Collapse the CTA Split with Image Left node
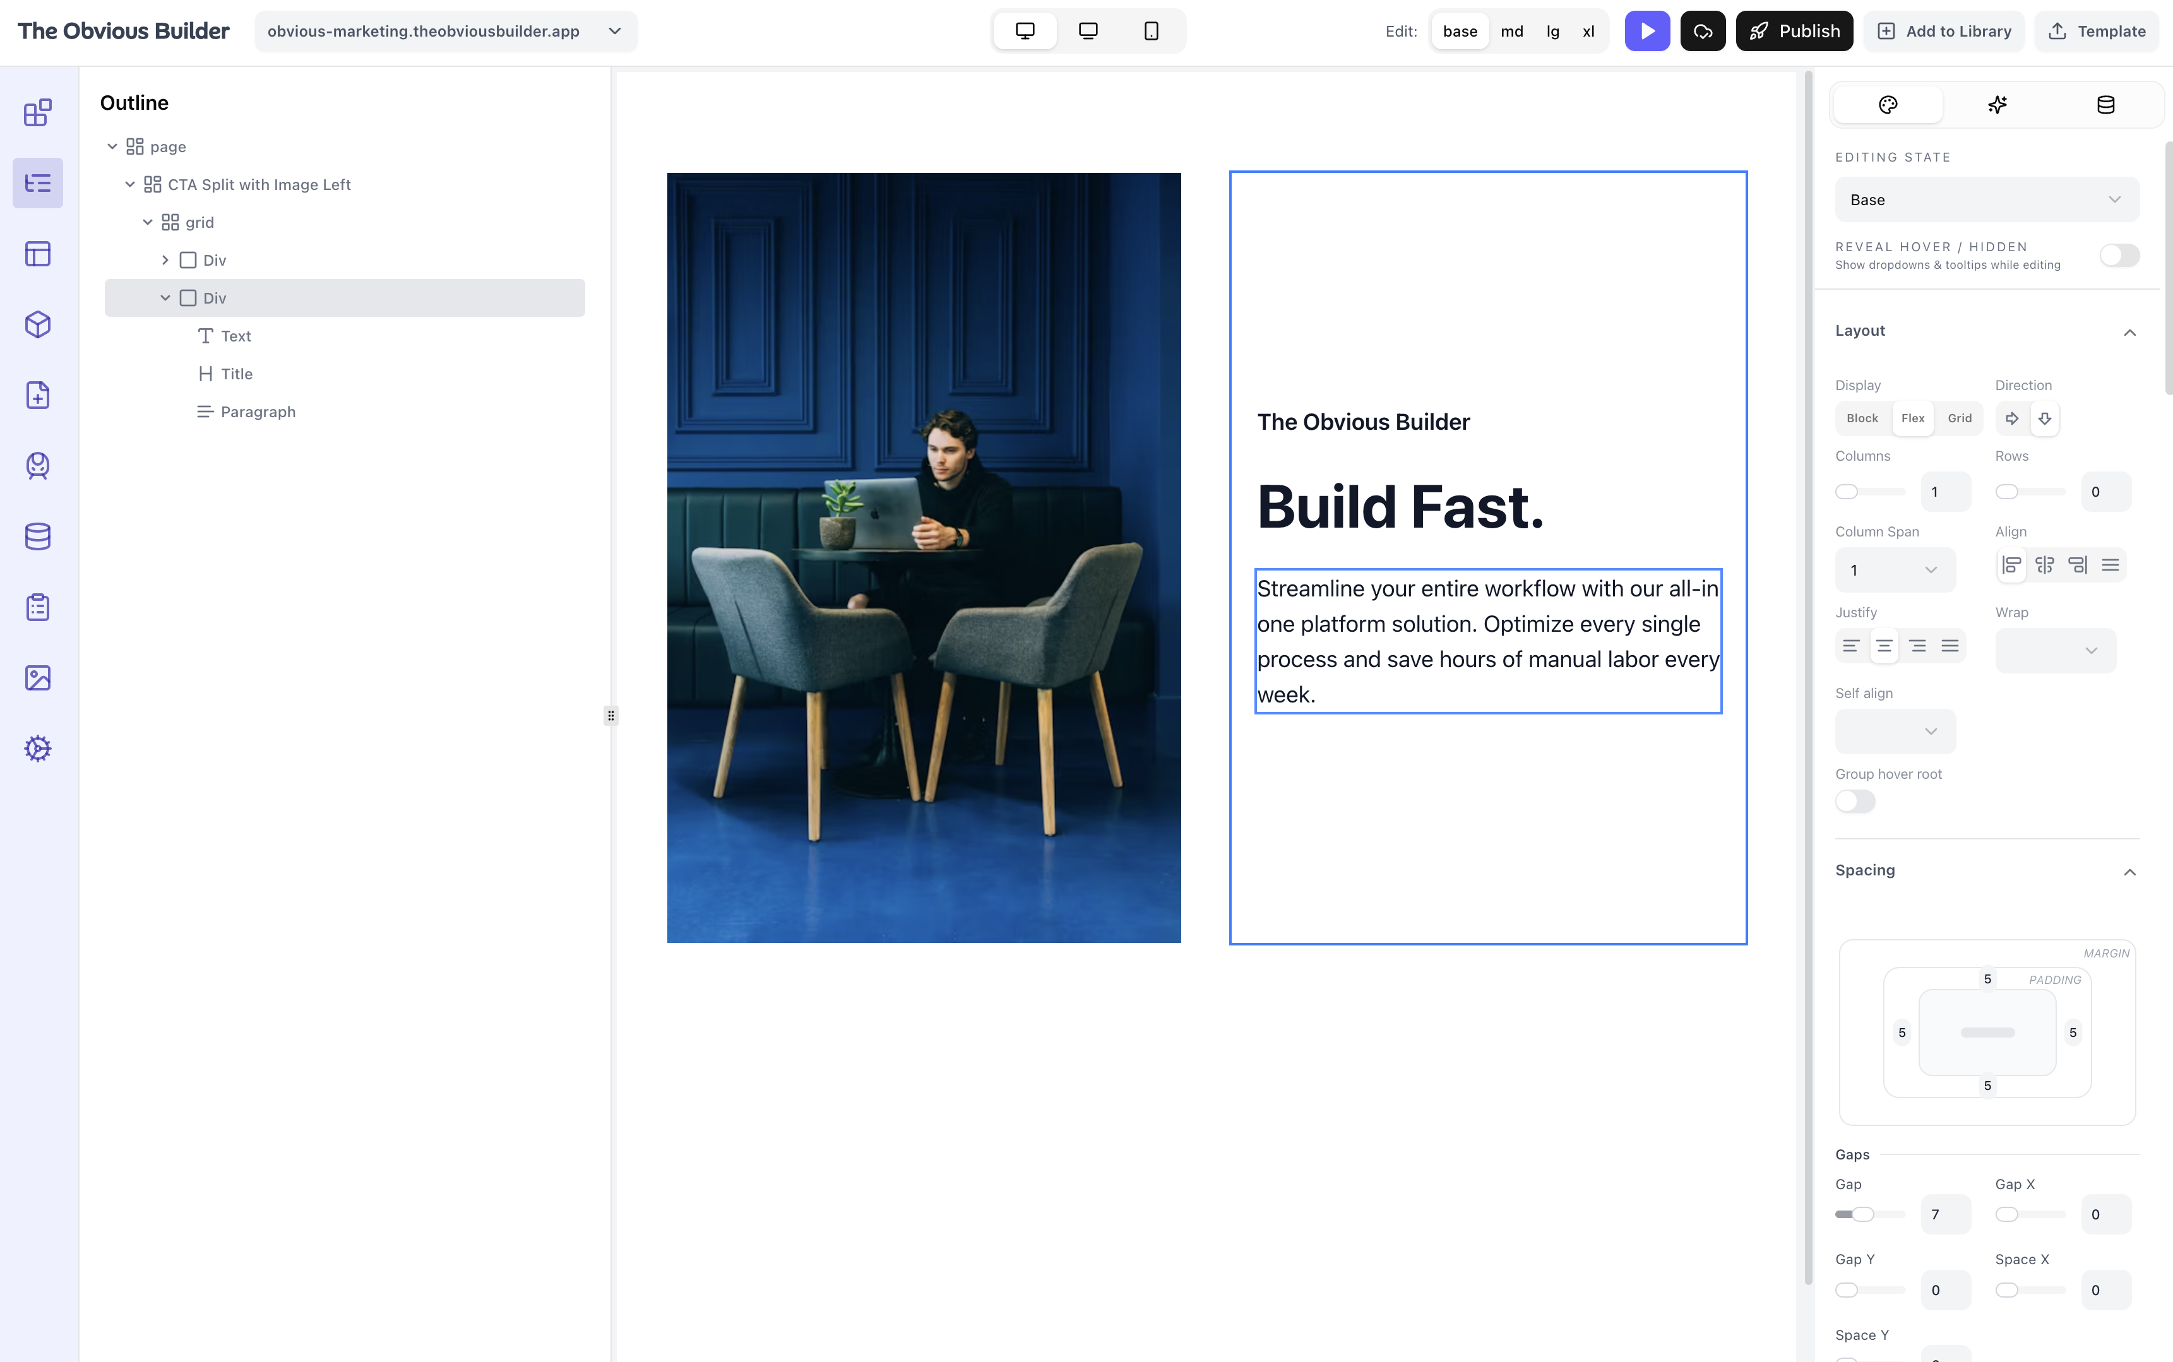The height and width of the screenshot is (1362, 2173). click(131, 184)
